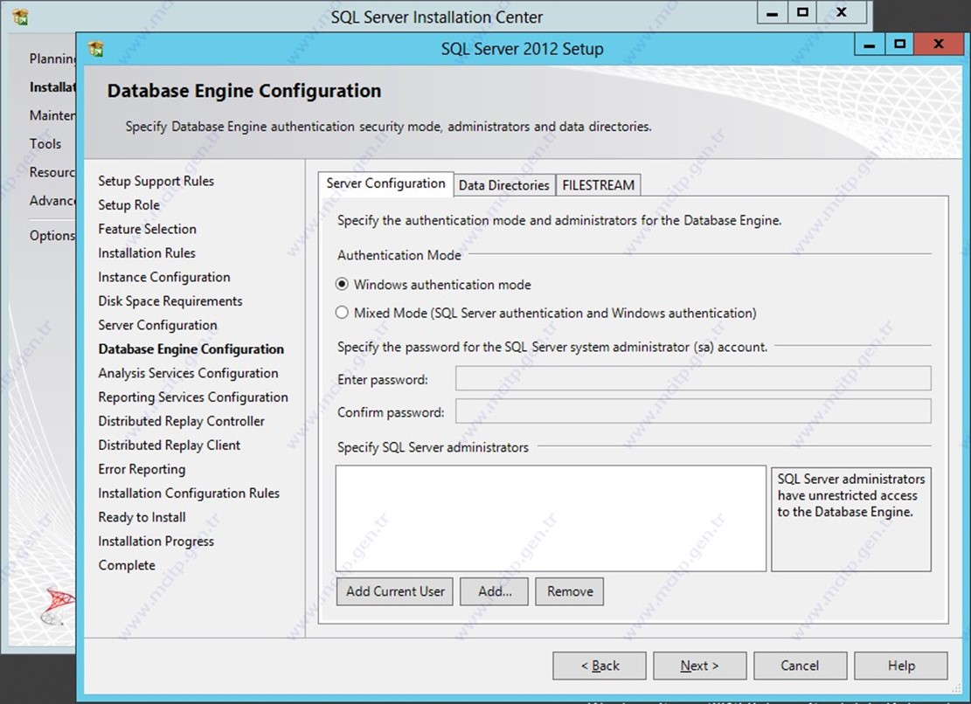Screen dimensions: 971x704
Task: Click the Distributed Replay Controller step
Action: point(182,421)
